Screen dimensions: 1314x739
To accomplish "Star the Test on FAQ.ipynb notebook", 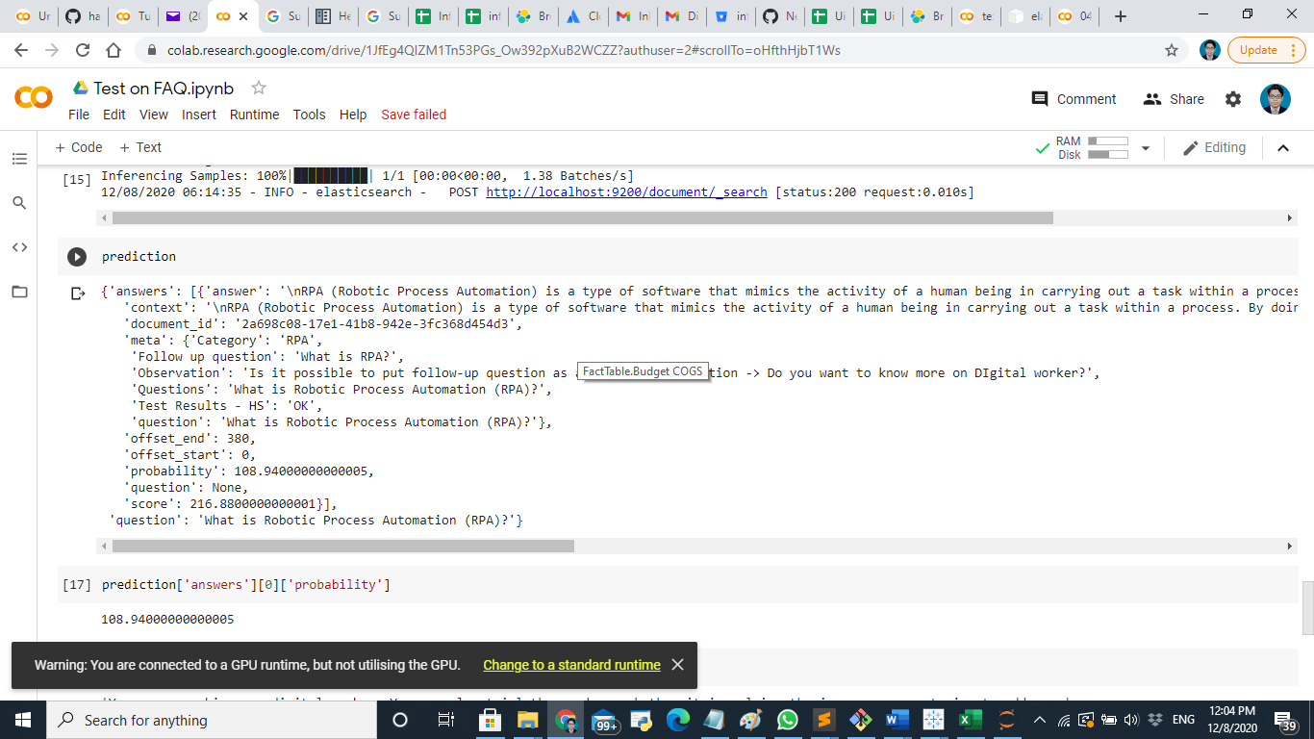I will click(x=258, y=88).
